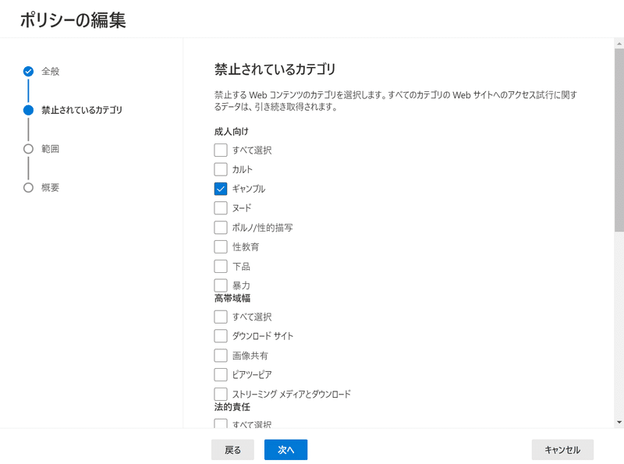Screen dimensions: 624x464
Task: Enable the 下品 checkbox
Action: (221, 266)
